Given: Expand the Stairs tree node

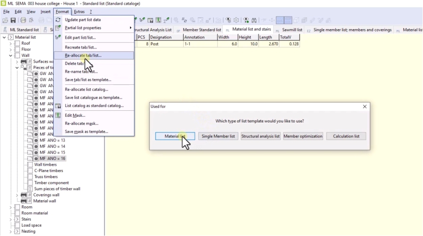Looking at the screenshot, I should (11, 219).
